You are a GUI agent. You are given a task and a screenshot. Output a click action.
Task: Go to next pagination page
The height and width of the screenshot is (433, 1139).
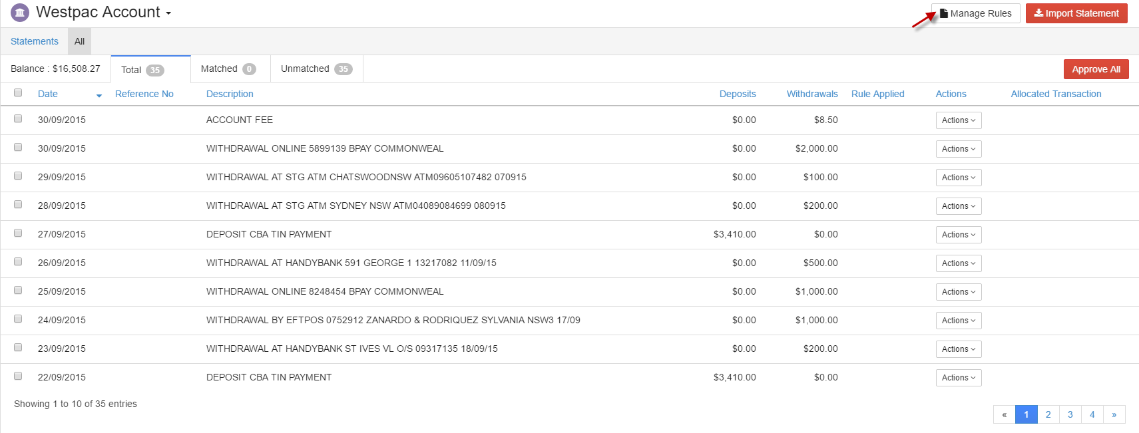(x=1114, y=414)
